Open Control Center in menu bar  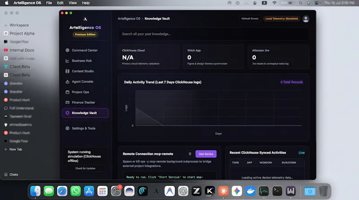coord(318,3)
